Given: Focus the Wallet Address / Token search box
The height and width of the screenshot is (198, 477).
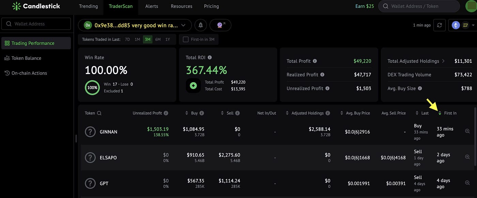Looking at the screenshot, I should [x=419, y=6].
